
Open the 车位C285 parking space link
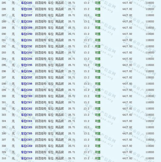point(27,3)
